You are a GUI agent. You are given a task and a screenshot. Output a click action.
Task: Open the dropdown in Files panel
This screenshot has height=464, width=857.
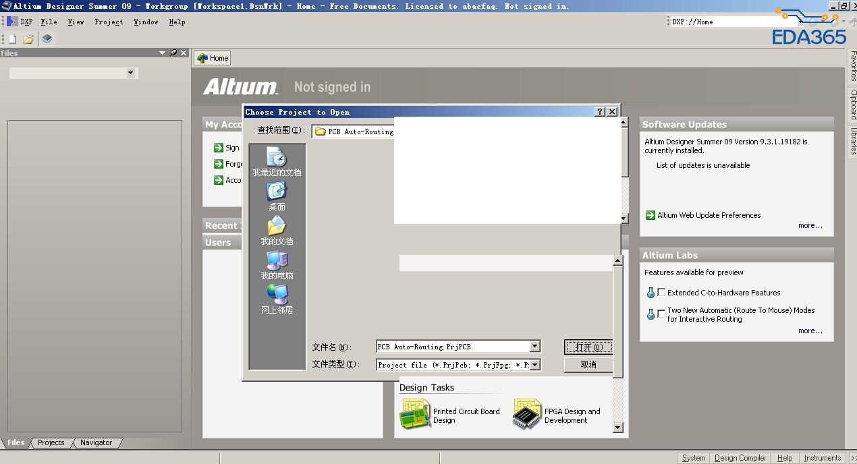coord(130,73)
